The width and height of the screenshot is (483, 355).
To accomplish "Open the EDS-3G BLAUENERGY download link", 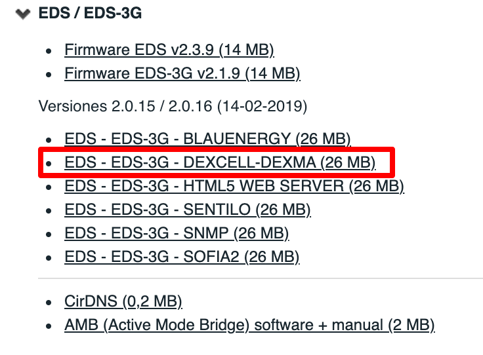I will 207,139.
